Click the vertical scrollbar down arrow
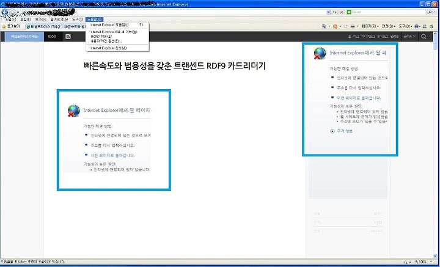 pyautogui.click(x=436, y=256)
